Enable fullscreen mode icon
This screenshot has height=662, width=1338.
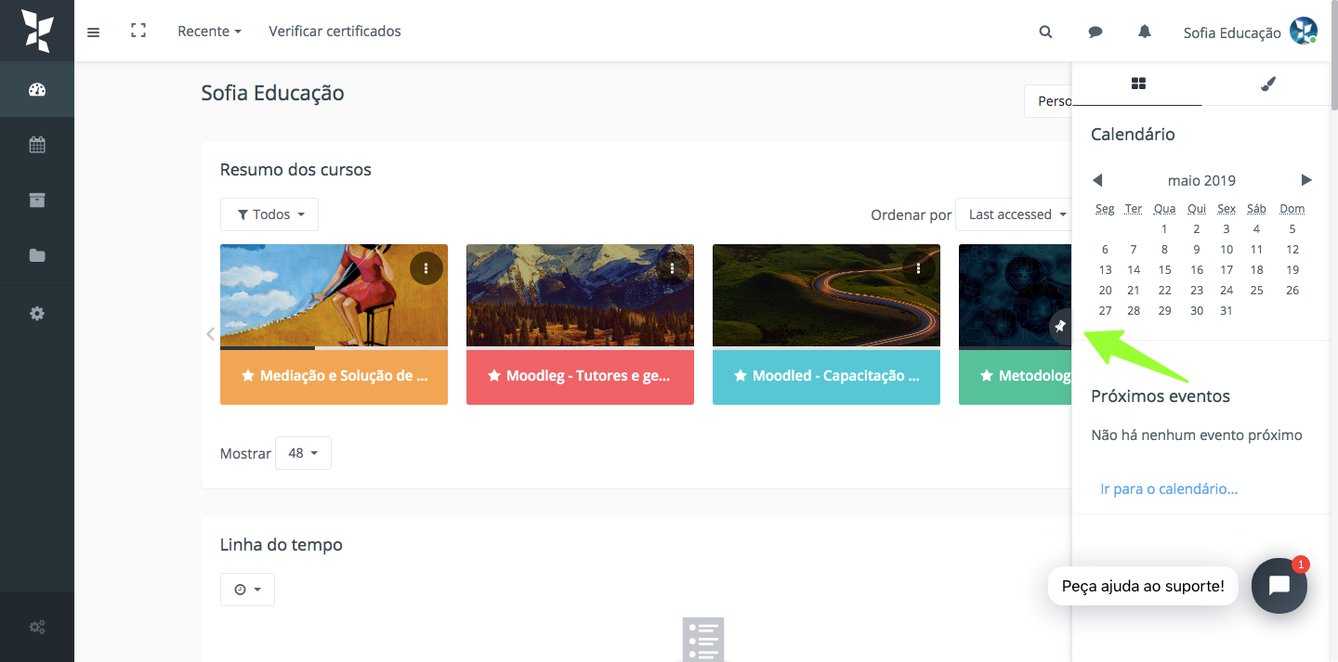coord(138,32)
